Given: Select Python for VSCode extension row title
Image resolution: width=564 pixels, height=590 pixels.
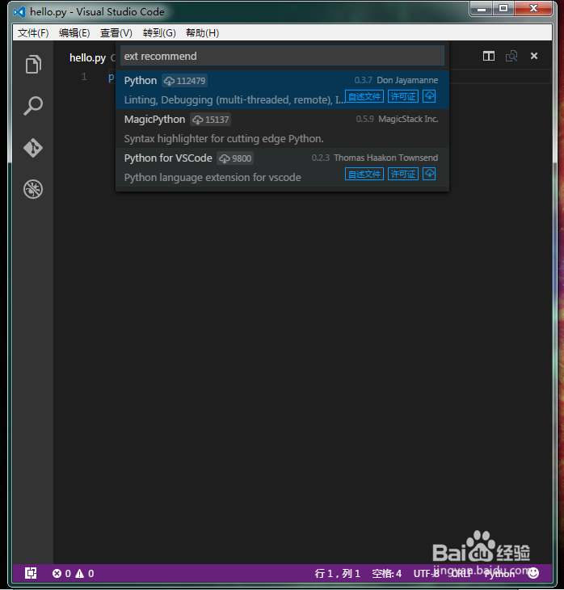Looking at the screenshot, I should (x=168, y=158).
